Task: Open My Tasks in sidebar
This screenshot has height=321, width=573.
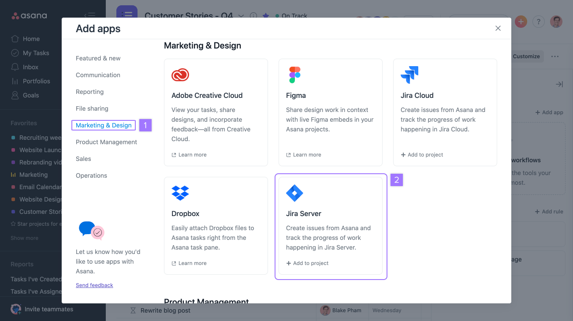Action: pos(30,53)
